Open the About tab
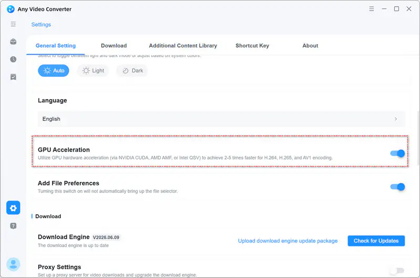The height and width of the screenshot is (278, 420). (310, 46)
